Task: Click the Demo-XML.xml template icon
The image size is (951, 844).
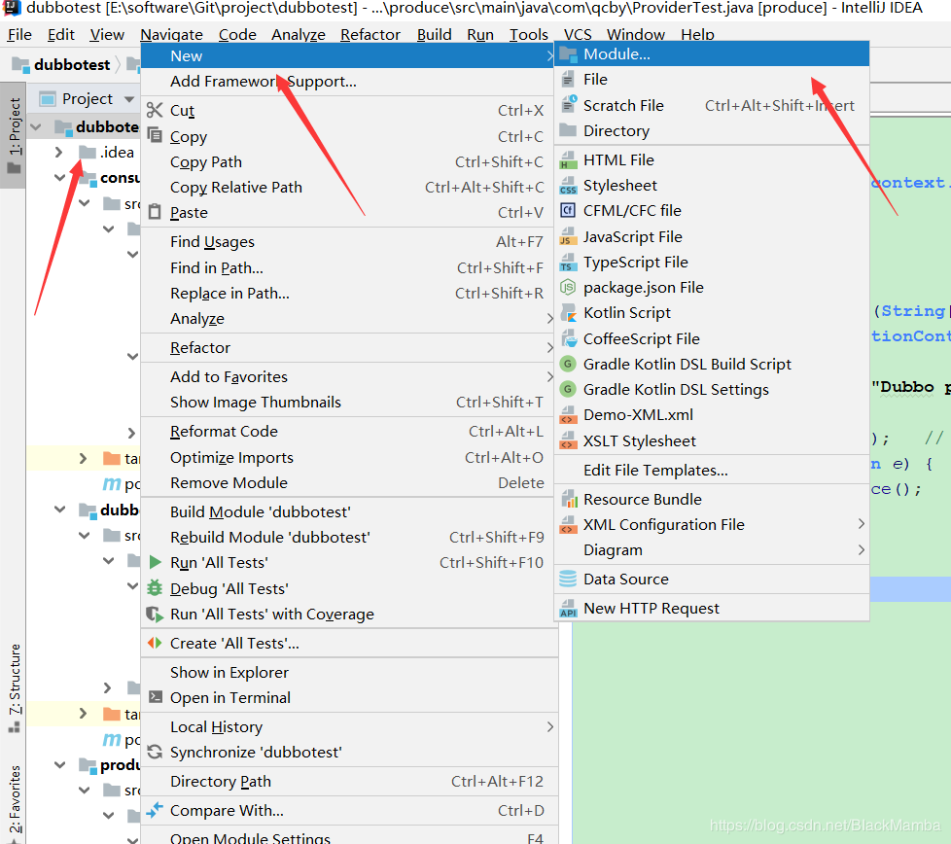Action: [x=568, y=415]
